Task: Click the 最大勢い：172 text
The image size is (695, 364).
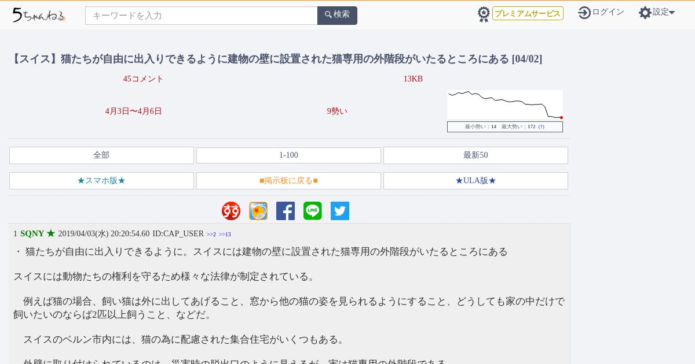Action: pos(518,127)
